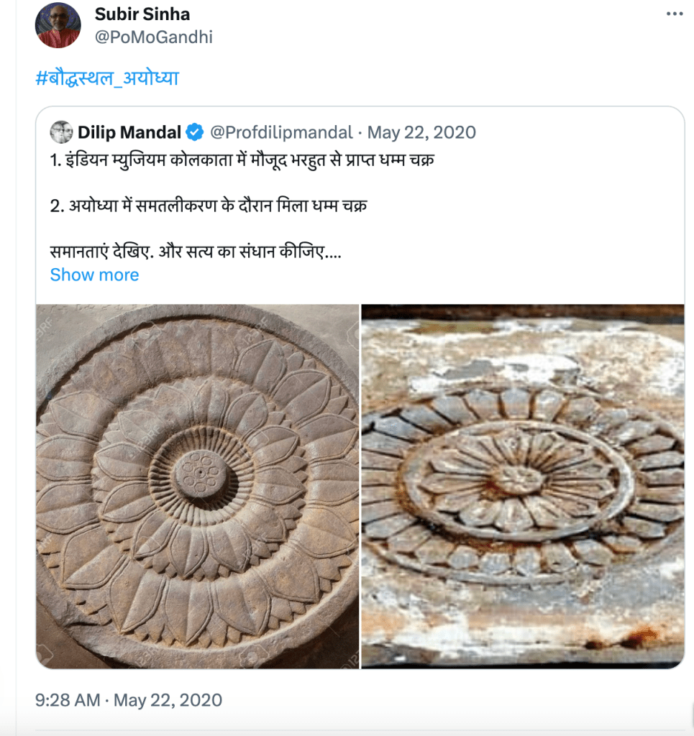Expand the quoted tweet with Show more
694x736 pixels.
tap(94, 275)
